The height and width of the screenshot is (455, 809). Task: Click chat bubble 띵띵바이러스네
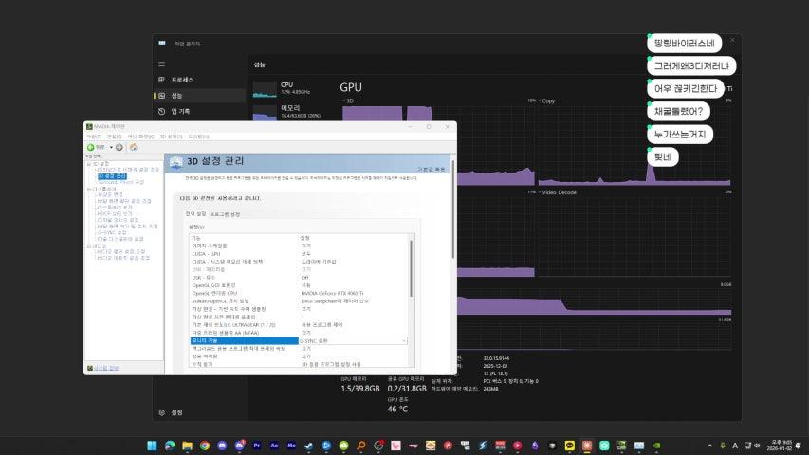coord(684,44)
